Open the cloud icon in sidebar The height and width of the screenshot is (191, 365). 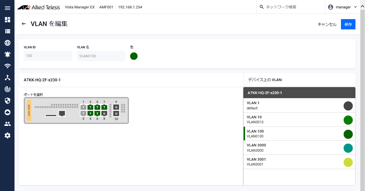8,112
